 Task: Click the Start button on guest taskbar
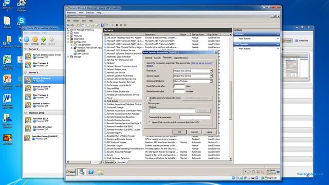71,172
